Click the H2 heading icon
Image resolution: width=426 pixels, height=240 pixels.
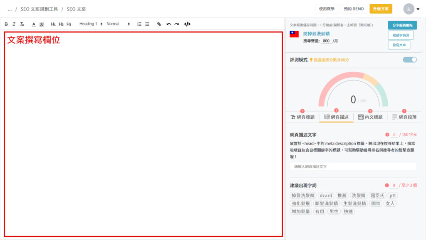pos(61,24)
